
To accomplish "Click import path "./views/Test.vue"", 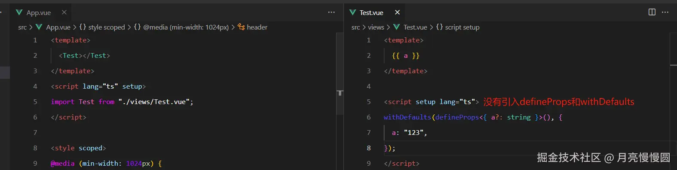I will [154, 102].
